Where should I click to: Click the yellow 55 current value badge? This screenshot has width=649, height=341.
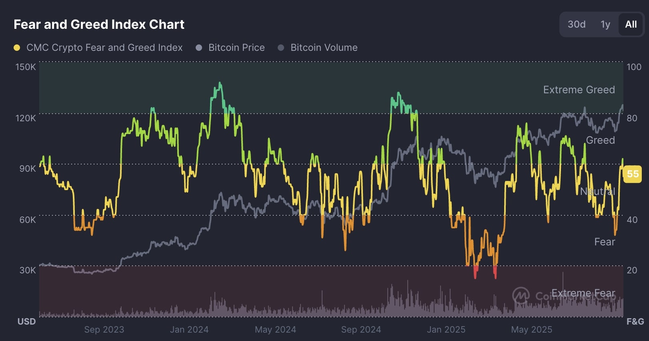click(x=633, y=174)
